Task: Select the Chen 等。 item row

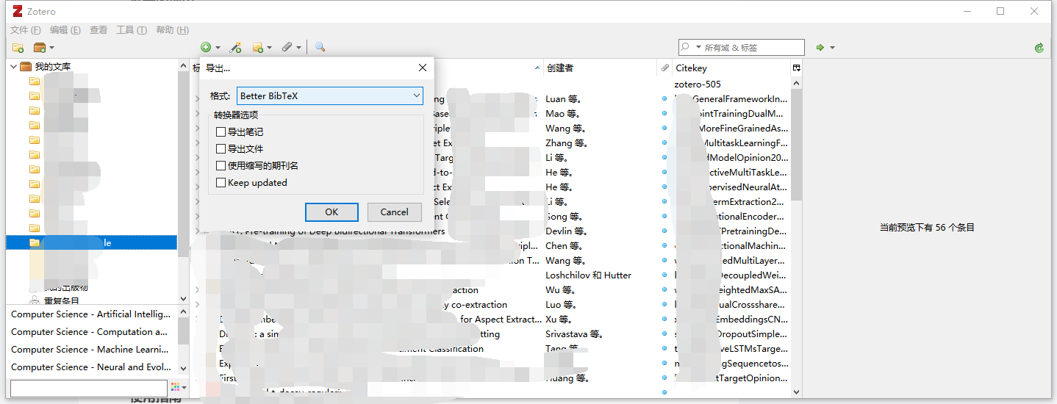Action: click(x=491, y=246)
